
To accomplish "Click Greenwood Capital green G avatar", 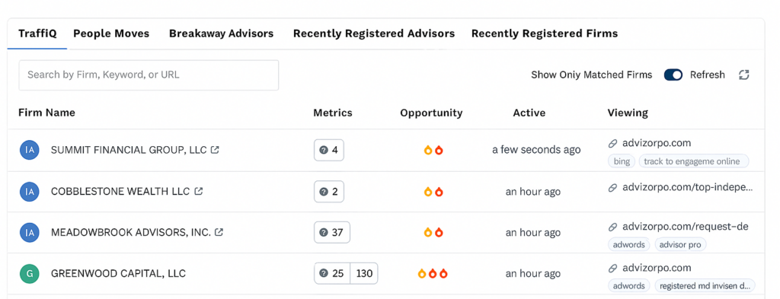I will (x=30, y=274).
